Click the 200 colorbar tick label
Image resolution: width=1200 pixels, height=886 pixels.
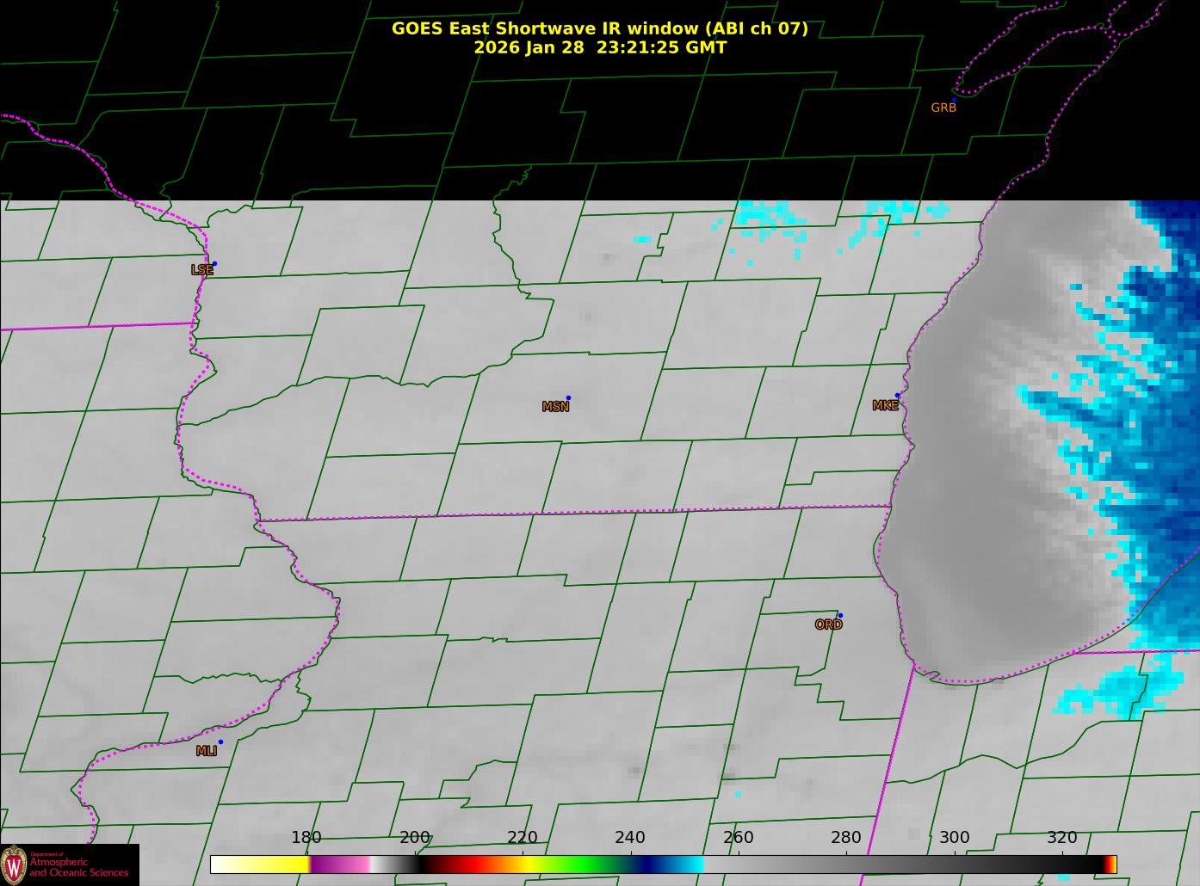coord(415,838)
